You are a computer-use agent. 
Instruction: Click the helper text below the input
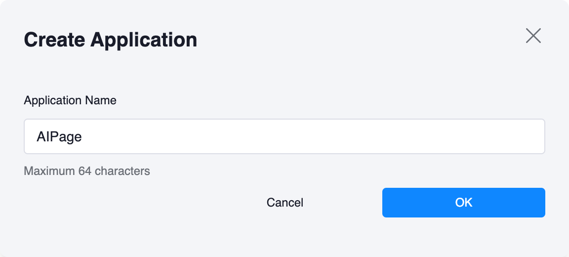pyautogui.click(x=87, y=171)
